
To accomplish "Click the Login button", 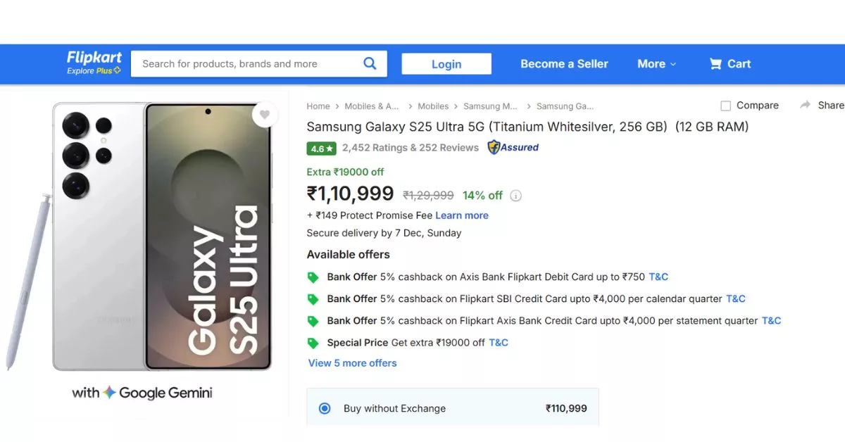I will (x=446, y=63).
